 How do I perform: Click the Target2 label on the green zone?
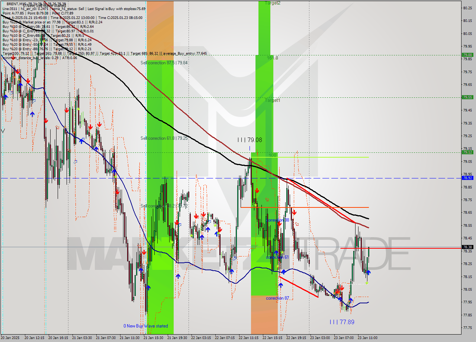tap(273, 3)
